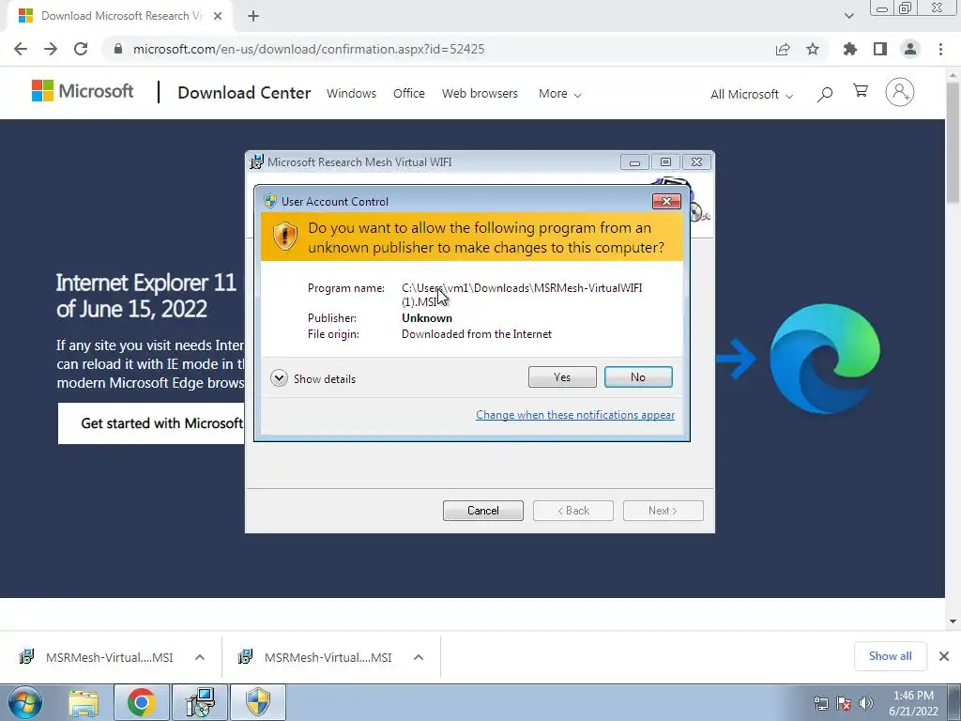This screenshot has width=961, height=721.
Task: Open the Chrome side panel icon
Action: pyautogui.click(x=880, y=49)
